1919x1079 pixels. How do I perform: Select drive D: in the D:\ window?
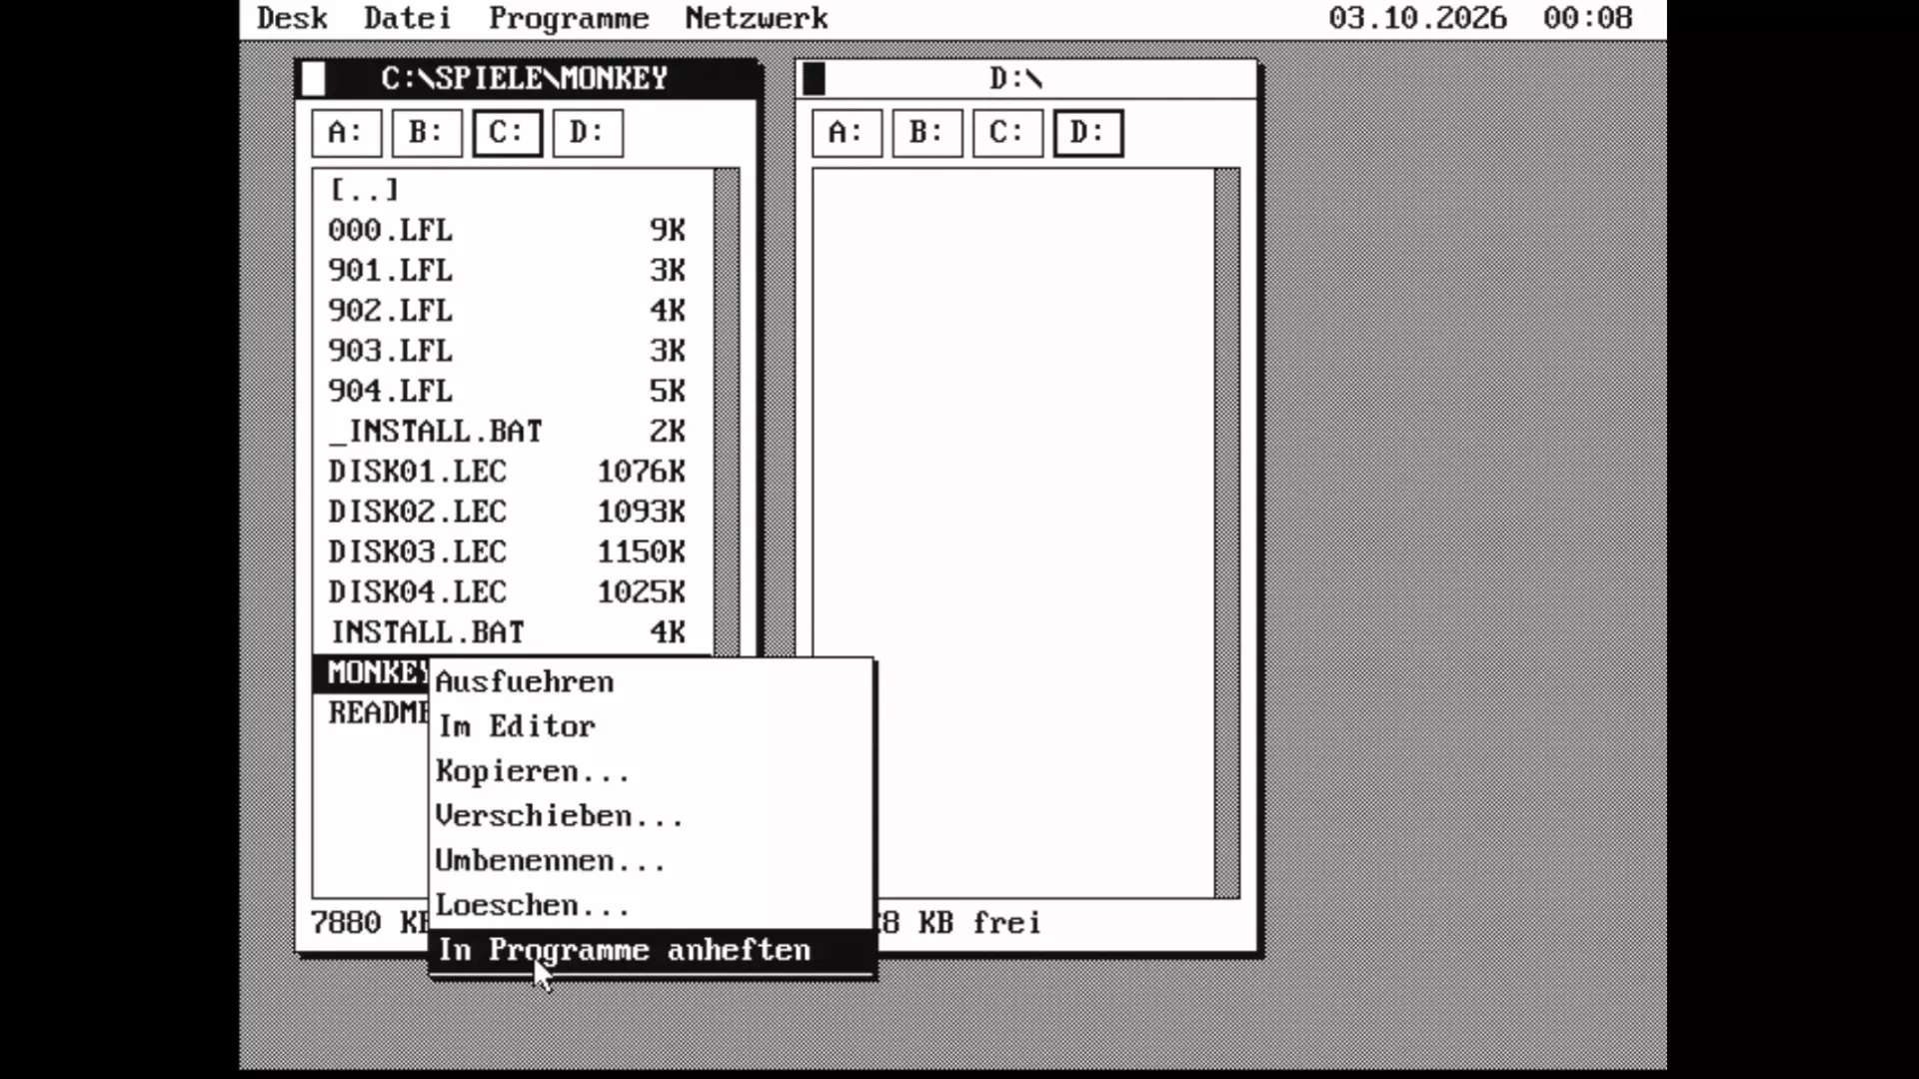click(x=1087, y=133)
